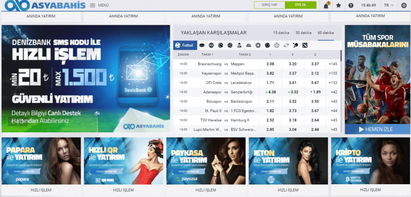Image resolution: width=411 pixels, height=197 pixels.
Task: Select the badminton shuttlecock icon
Action: 239,45
